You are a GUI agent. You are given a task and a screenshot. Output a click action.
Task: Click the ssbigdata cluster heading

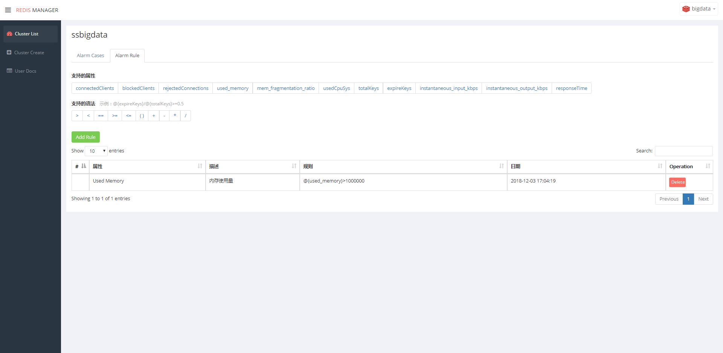coord(89,35)
